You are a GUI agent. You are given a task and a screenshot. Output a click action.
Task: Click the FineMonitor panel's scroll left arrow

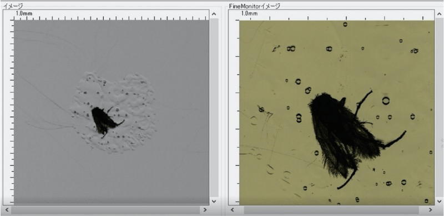(232, 210)
